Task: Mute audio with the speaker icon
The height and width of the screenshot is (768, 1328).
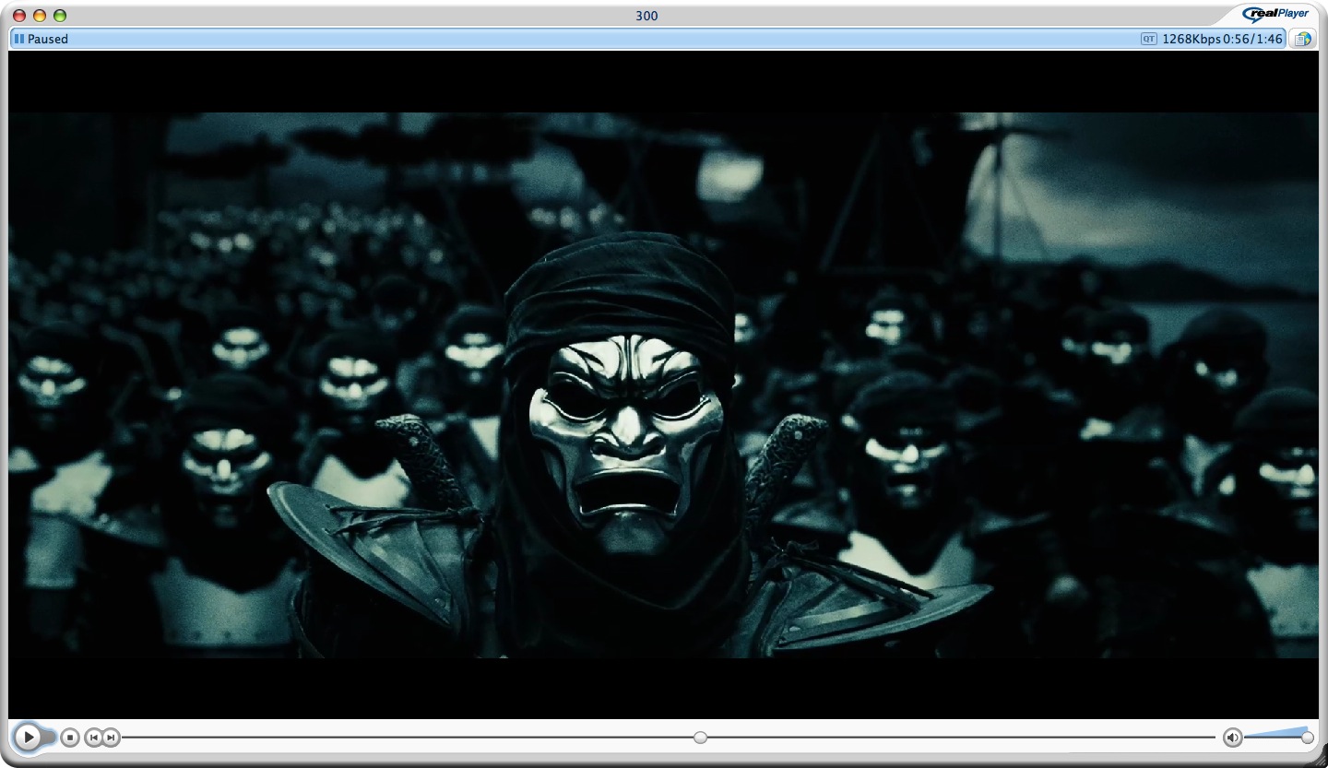Action: [1233, 738]
